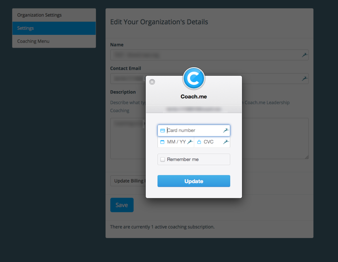
Task: Open Coaching Menu in the sidebar
Action: [x=54, y=41]
